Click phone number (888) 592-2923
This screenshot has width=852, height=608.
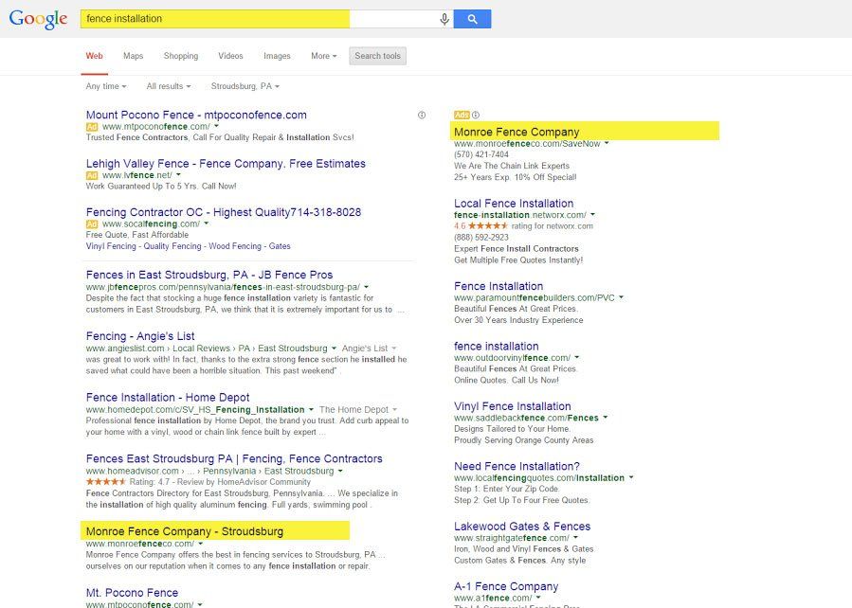(481, 238)
